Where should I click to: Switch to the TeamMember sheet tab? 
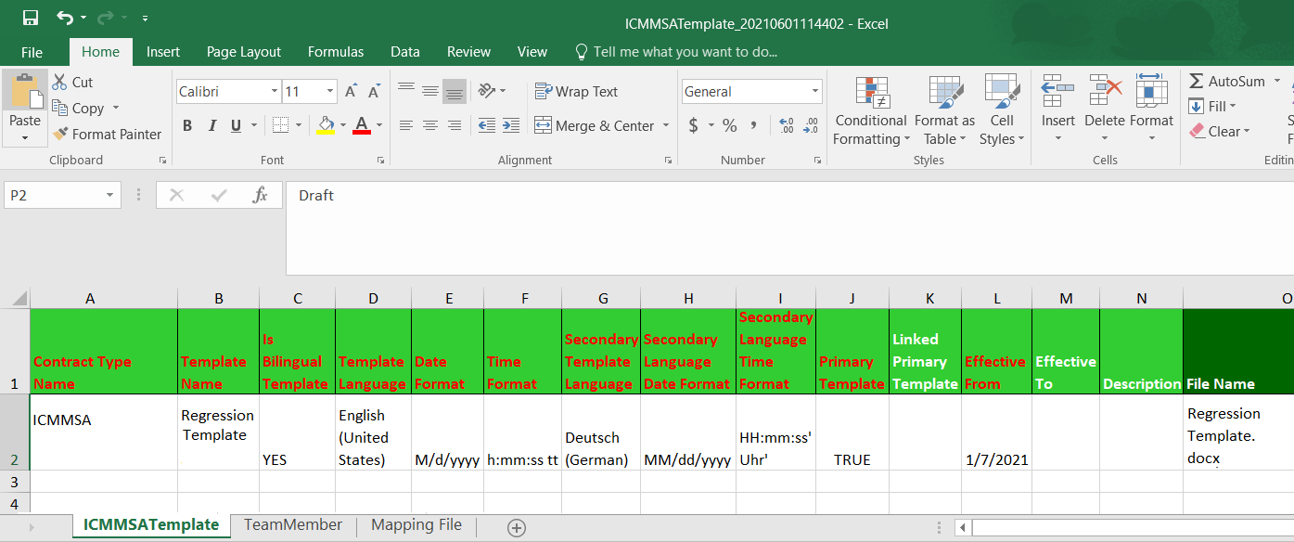click(293, 524)
